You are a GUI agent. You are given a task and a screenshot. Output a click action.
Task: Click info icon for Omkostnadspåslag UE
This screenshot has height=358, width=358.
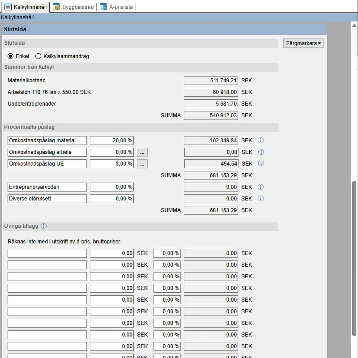tap(261, 163)
